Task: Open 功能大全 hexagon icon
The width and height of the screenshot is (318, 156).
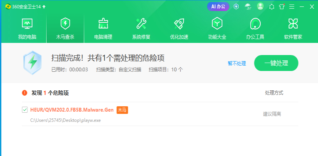Action: tap(217, 24)
